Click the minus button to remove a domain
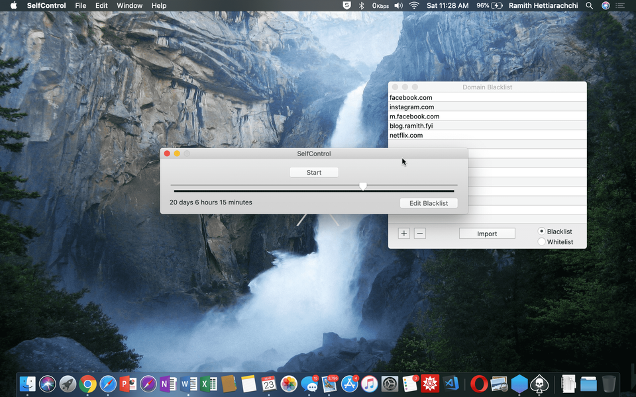Viewport: 636px width, 397px height. coord(419,234)
